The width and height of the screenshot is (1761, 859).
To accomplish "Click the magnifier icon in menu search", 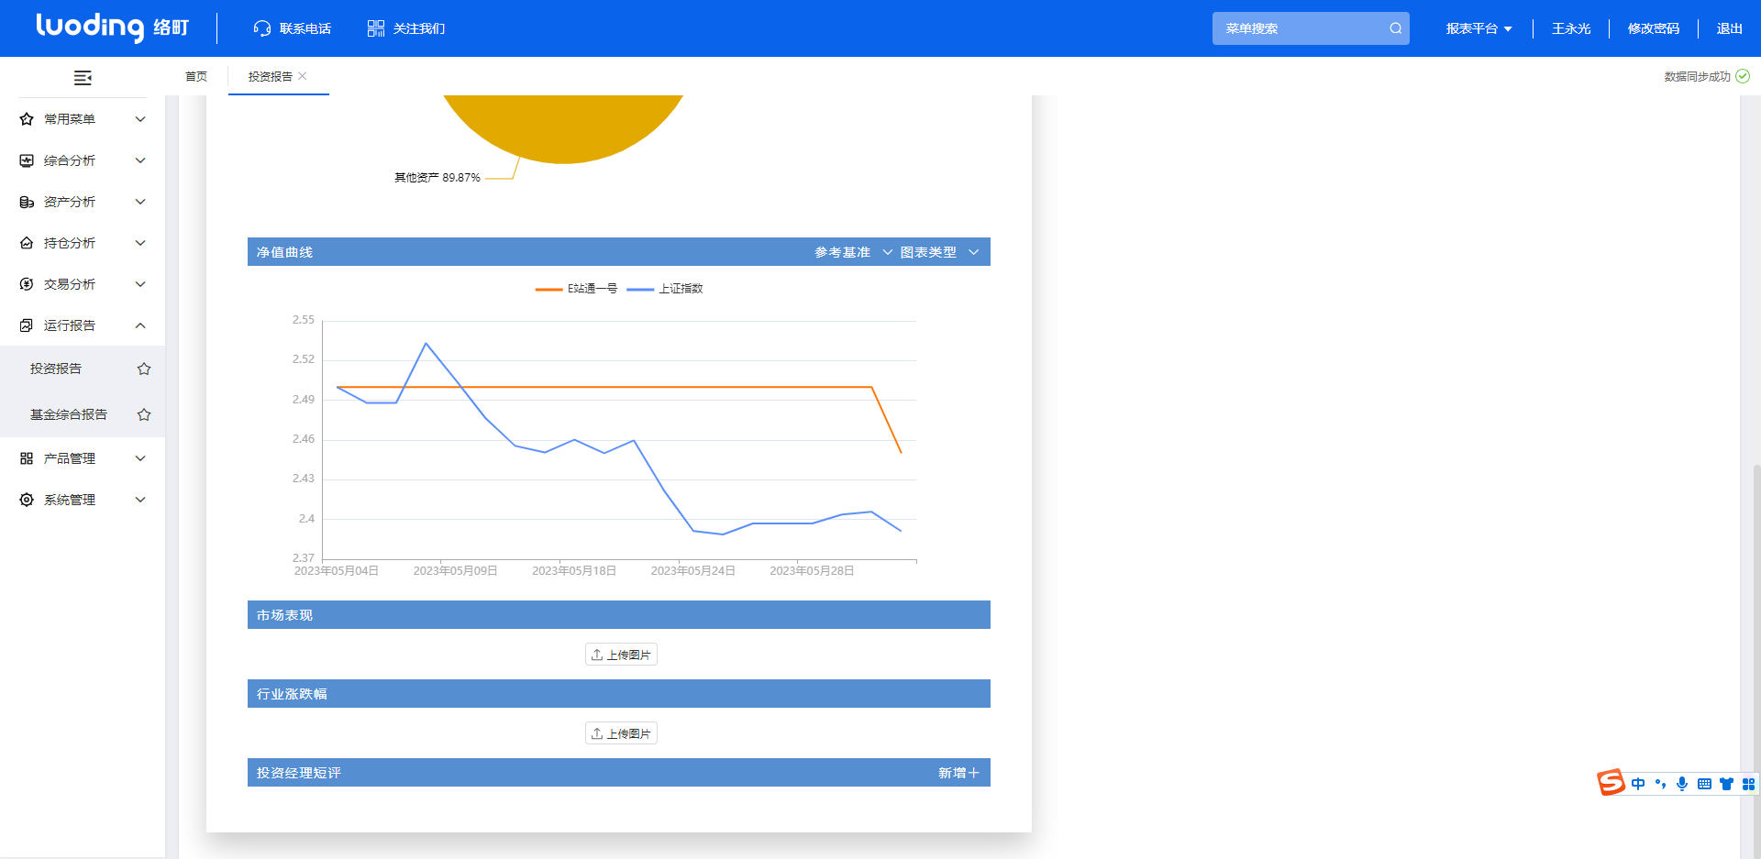I will pos(1395,28).
